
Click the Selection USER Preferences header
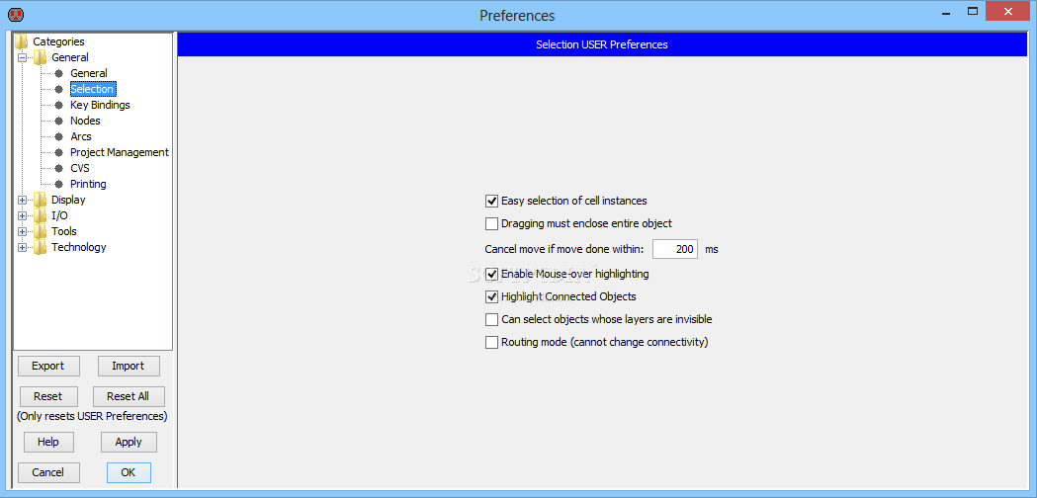(601, 45)
